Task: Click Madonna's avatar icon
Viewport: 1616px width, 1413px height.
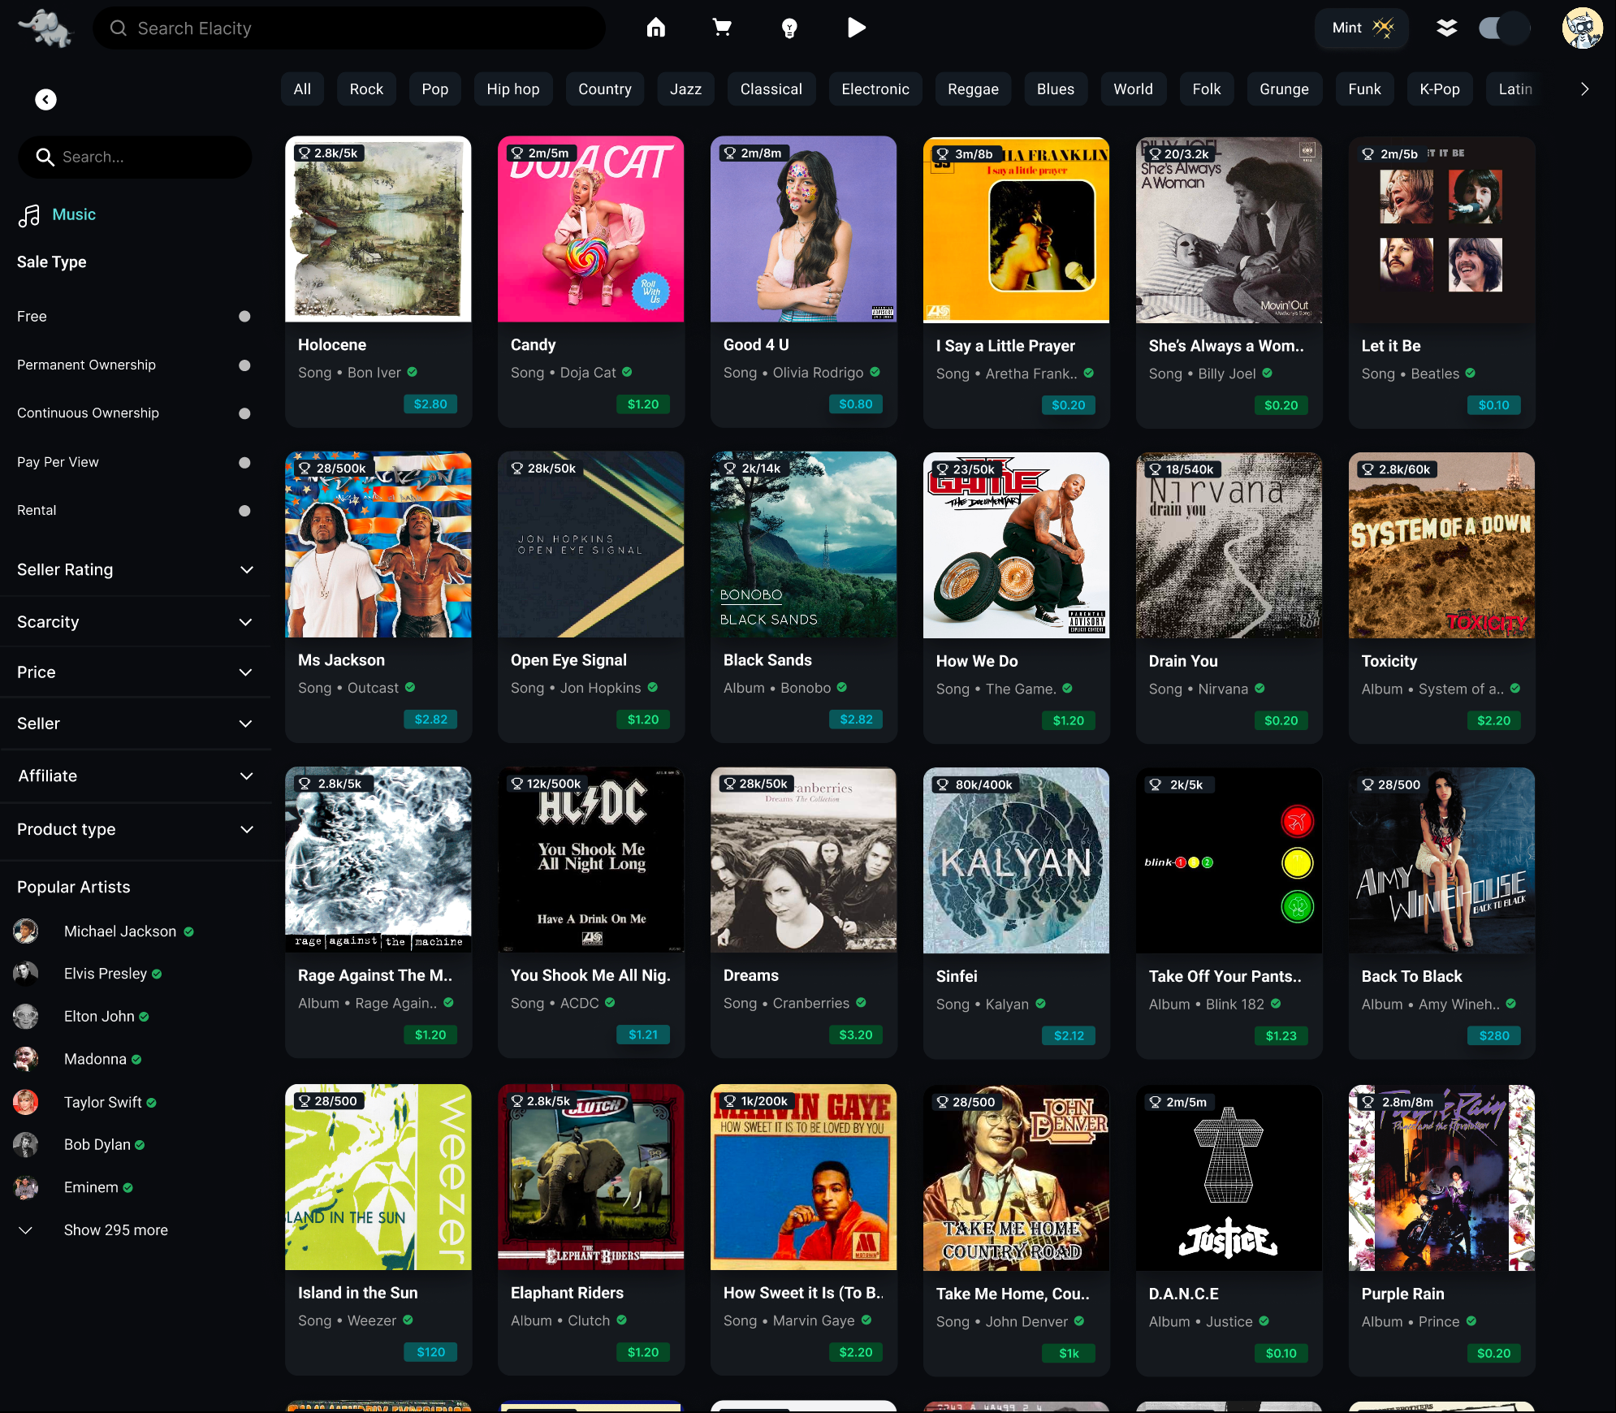Action: (26, 1059)
